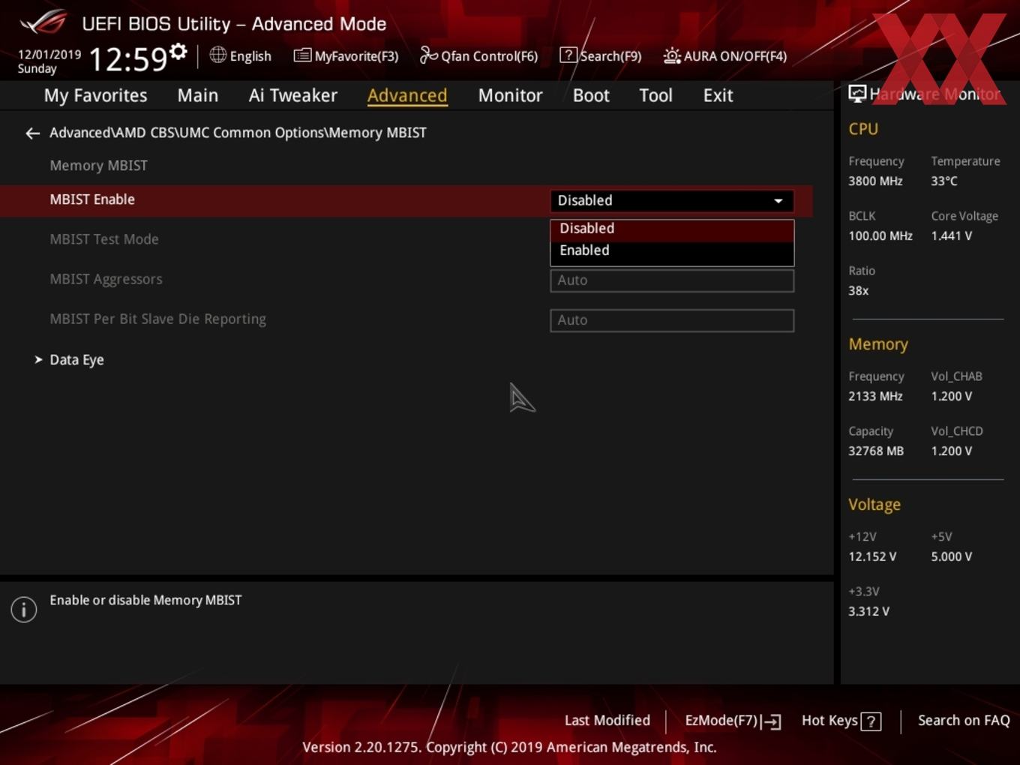Viewport: 1020px width, 765px height.
Task: Click the Enable or disable Memory MBIST help text
Action: [x=145, y=601]
